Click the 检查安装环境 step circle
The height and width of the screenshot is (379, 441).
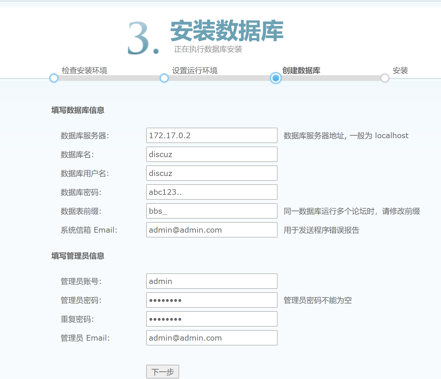[54, 78]
